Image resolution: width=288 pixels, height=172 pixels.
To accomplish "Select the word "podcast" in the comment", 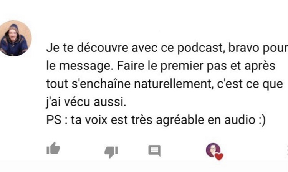I will click(x=201, y=48).
